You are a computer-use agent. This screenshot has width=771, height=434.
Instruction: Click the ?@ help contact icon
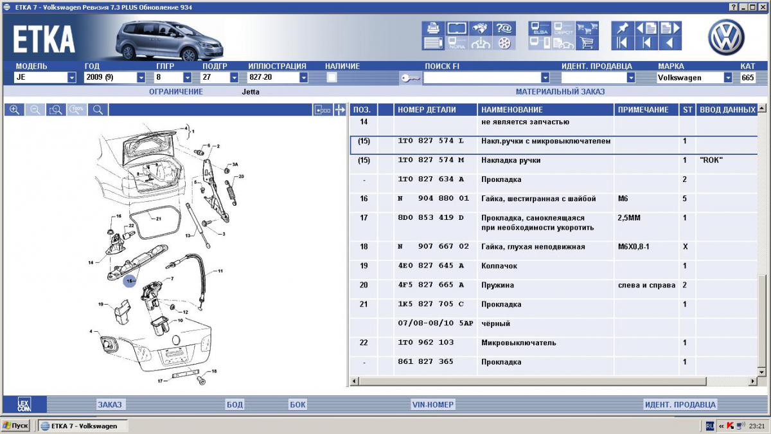[503, 28]
